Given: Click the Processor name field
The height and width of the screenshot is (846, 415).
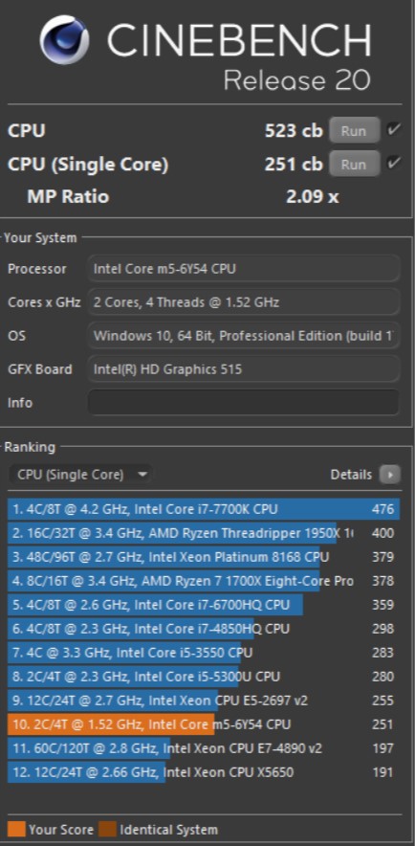Looking at the screenshot, I should (244, 269).
